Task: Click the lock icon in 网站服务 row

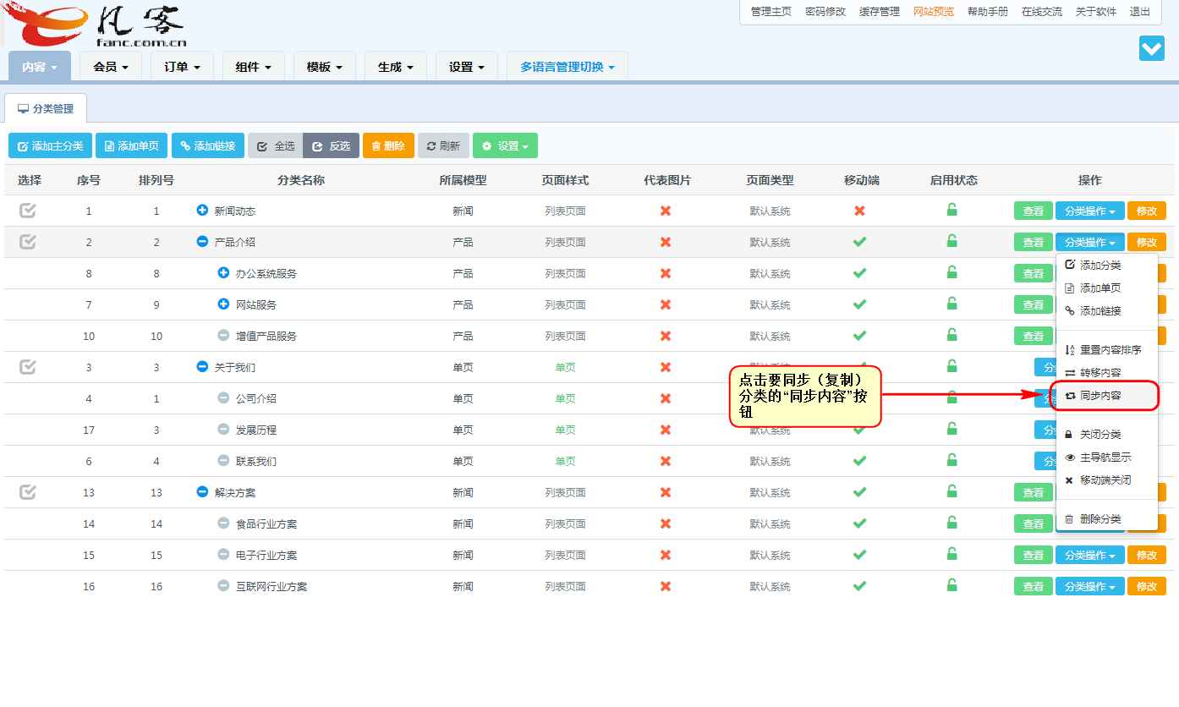Action: [951, 304]
